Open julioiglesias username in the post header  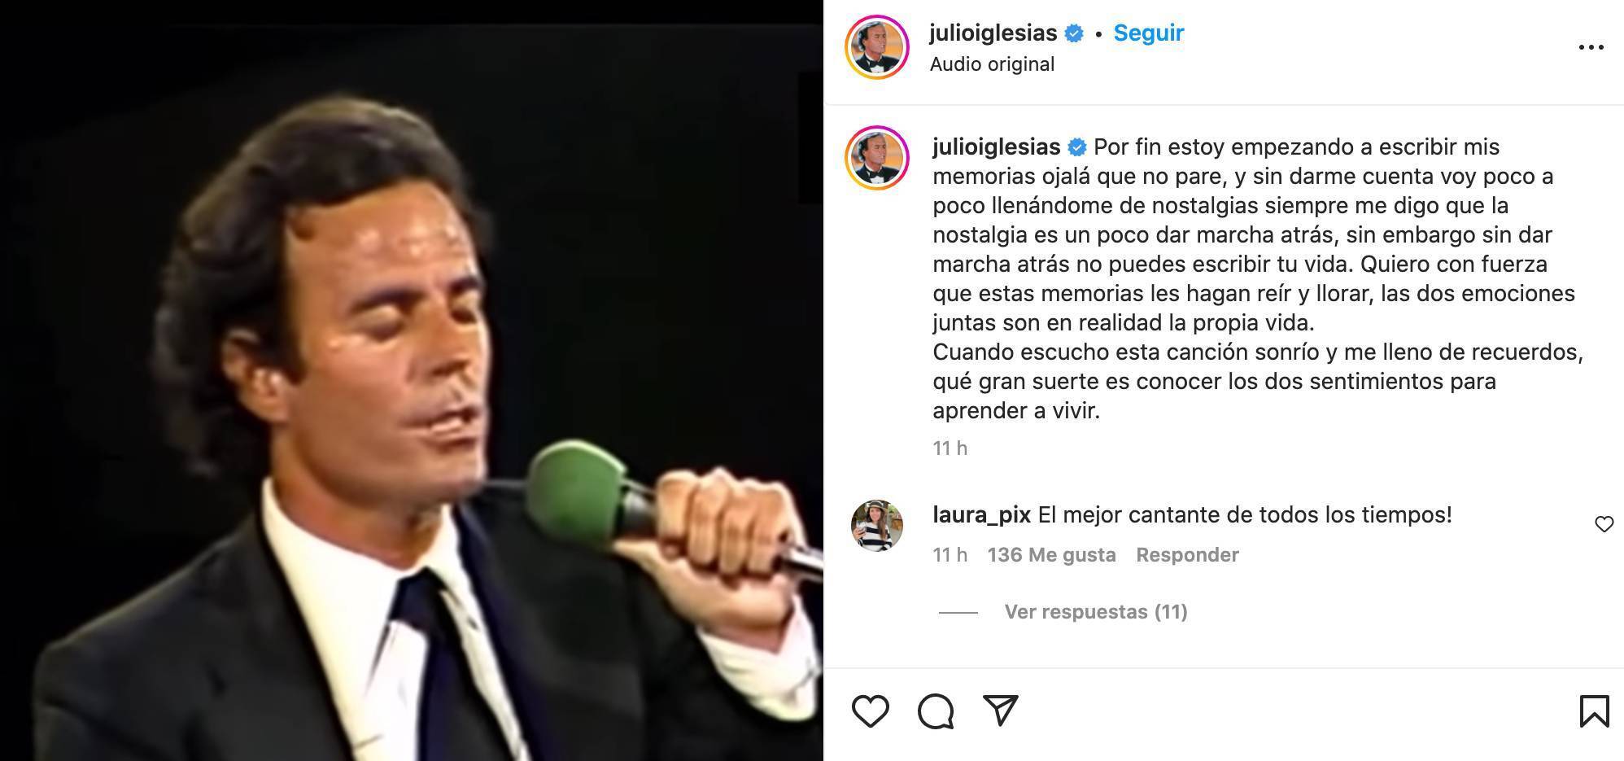(993, 33)
